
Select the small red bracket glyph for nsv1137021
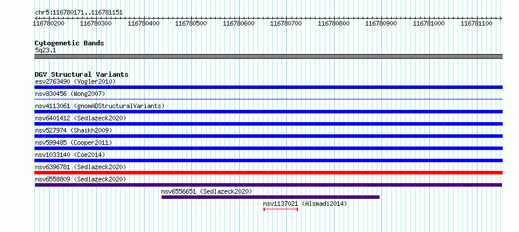click(x=280, y=209)
